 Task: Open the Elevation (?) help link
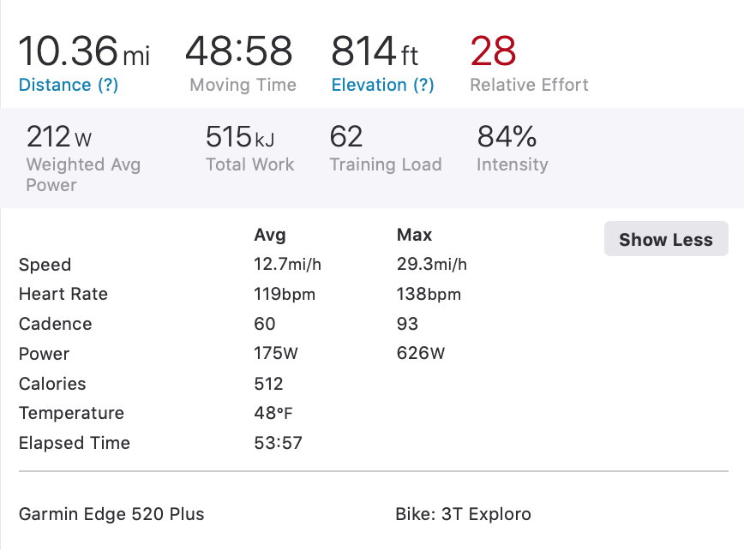click(x=382, y=85)
